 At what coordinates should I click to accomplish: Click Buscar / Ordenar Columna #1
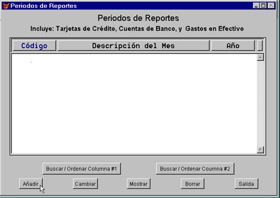[x=82, y=168]
